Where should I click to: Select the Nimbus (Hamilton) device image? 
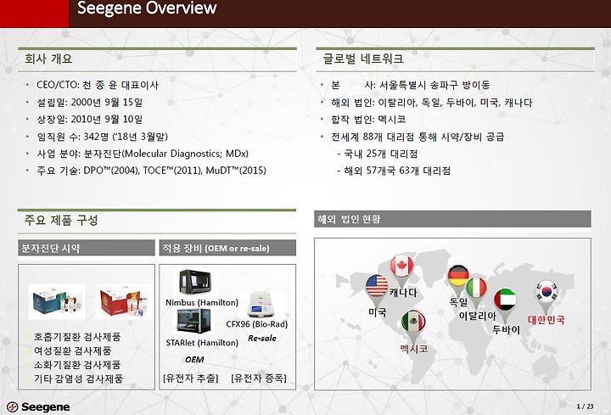pyautogui.click(x=195, y=282)
